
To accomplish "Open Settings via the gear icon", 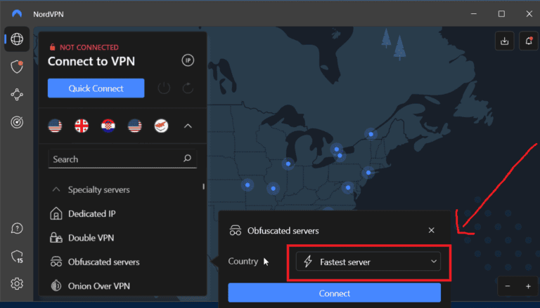I will click(17, 284).
